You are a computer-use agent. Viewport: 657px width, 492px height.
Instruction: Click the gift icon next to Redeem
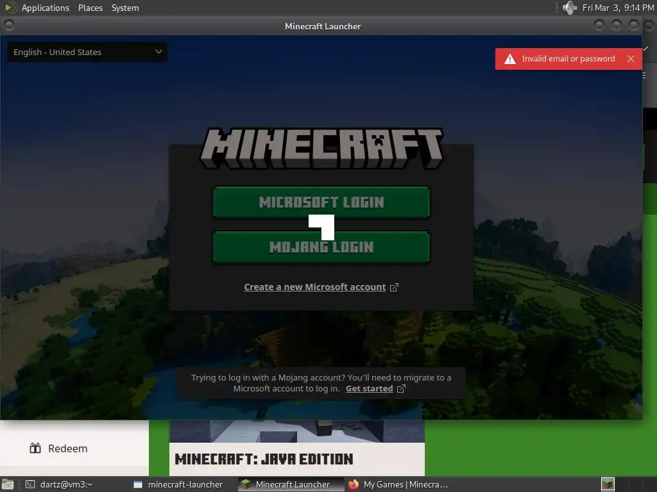point(35,448)
